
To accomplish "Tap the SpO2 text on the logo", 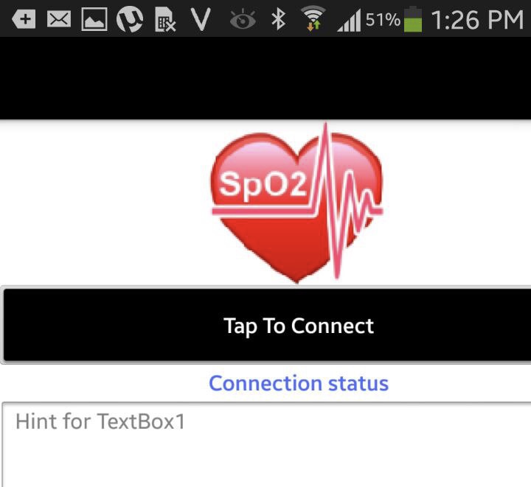I will click(x=263, y=185).
